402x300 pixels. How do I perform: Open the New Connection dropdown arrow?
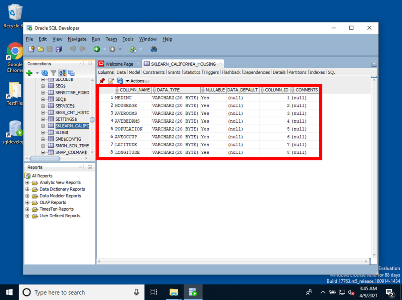click(x=37, y=73)
